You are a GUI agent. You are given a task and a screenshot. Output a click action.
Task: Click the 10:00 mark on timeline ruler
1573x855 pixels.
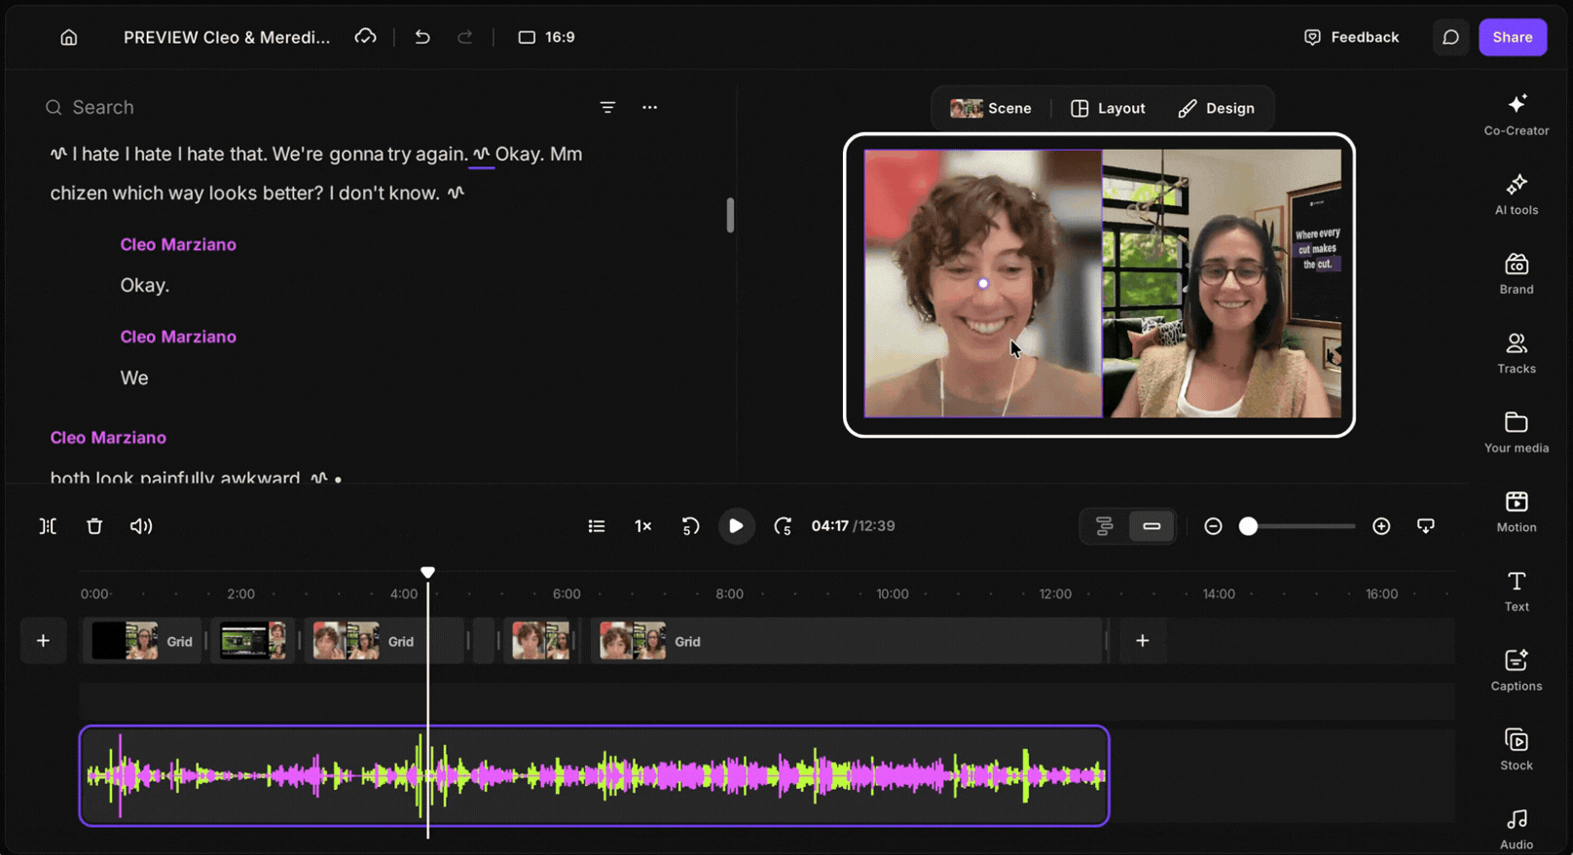(x=892, y=593)
